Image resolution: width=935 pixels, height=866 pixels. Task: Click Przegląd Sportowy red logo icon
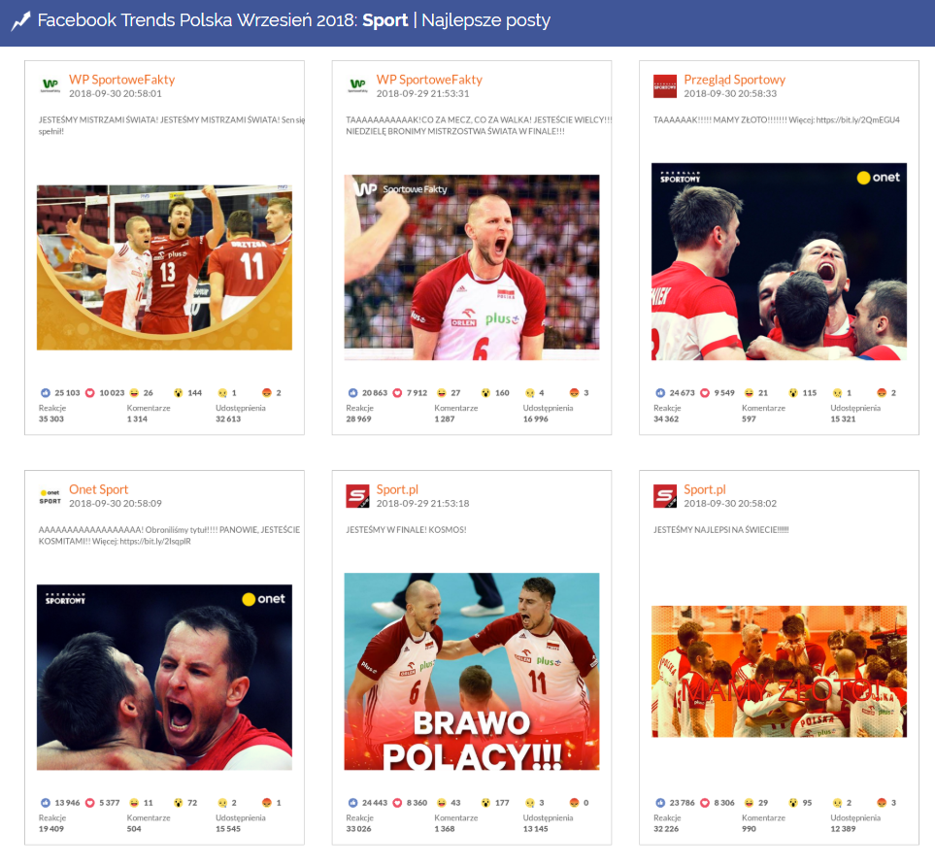pos(665,86)
